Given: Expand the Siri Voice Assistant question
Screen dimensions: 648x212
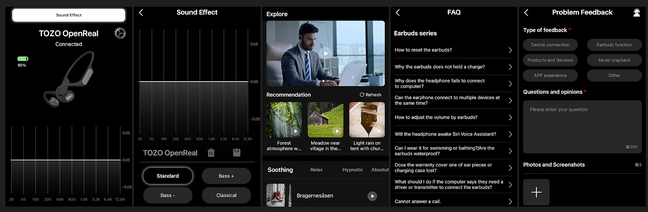Looking at the screenshot, I should 454,134.
